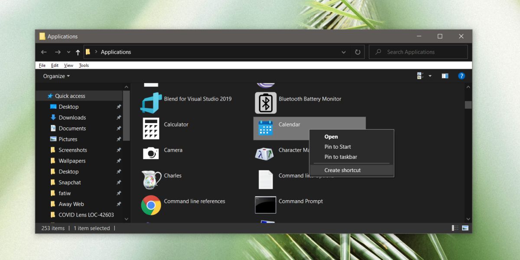520x260 pixels.
Task: Switch to large icons view in status bar
Action: click(465, 228)
